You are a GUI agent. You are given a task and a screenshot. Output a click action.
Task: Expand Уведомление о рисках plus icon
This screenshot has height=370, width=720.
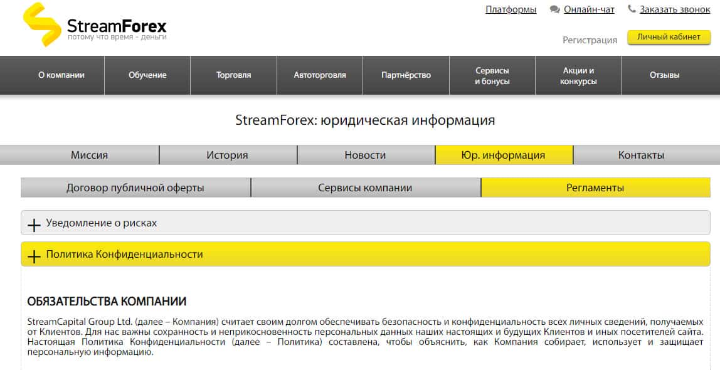[x=34, y=224]
